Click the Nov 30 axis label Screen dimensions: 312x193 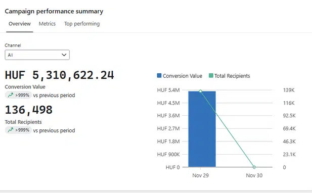point(254,175)
